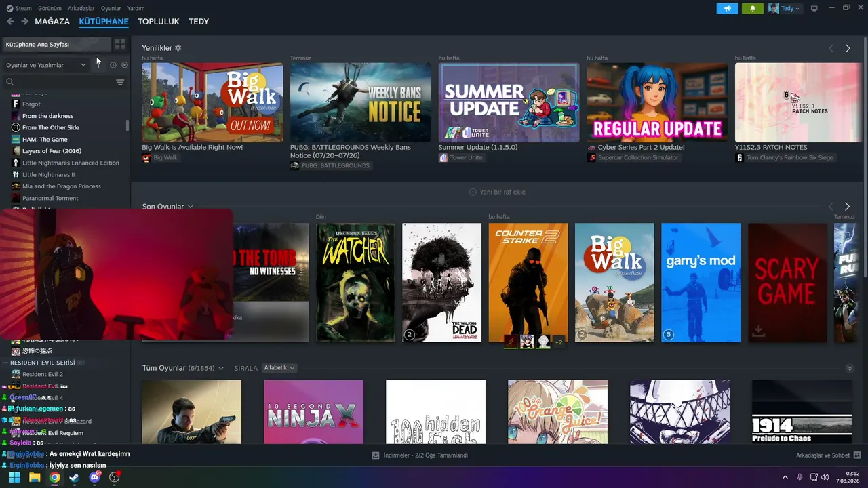
Task: Click the plus icon on Yeni bir raf ekle
Action: [473, 192]
